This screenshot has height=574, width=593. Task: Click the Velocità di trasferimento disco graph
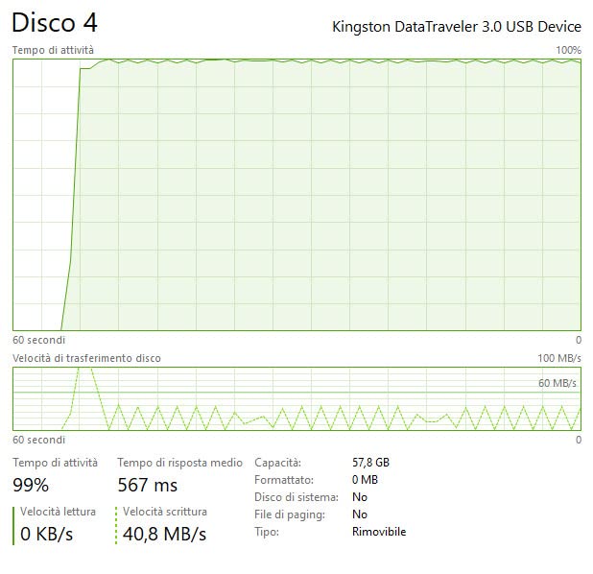point(296,398)
